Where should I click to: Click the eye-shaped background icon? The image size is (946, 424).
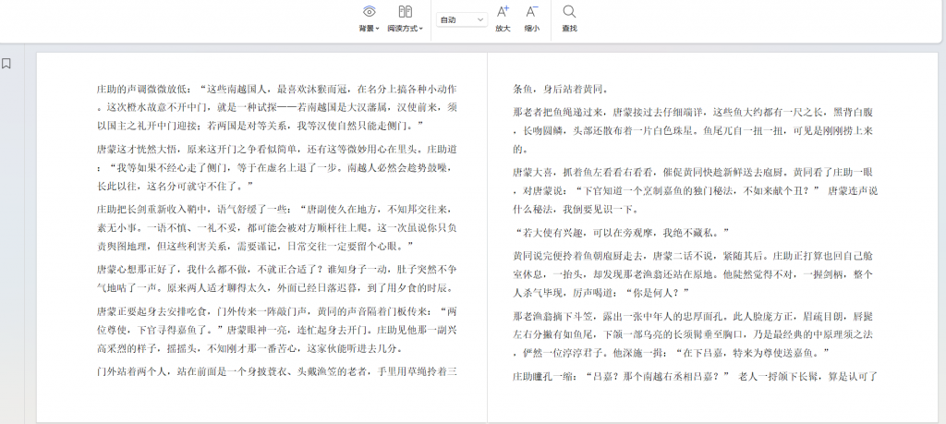[x=369, y=12]
